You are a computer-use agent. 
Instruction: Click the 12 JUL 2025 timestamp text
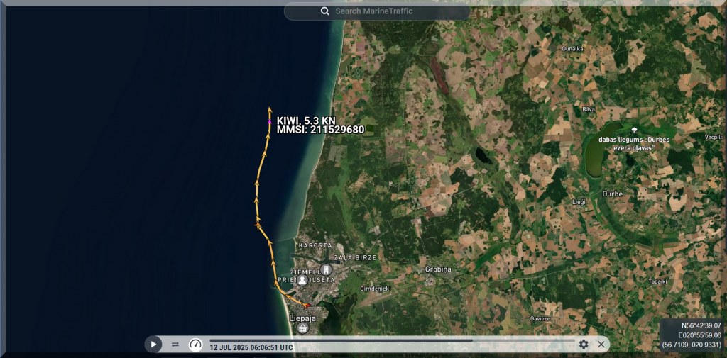click(x=251, y=348)
